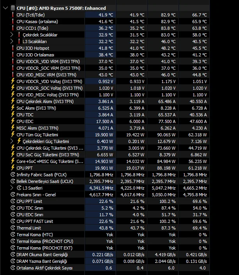Image resolution: width=239 pixels, height=275 pixels.
Task: Select the CPU EDC Sınırı label
Action: [x=30, y=215]
